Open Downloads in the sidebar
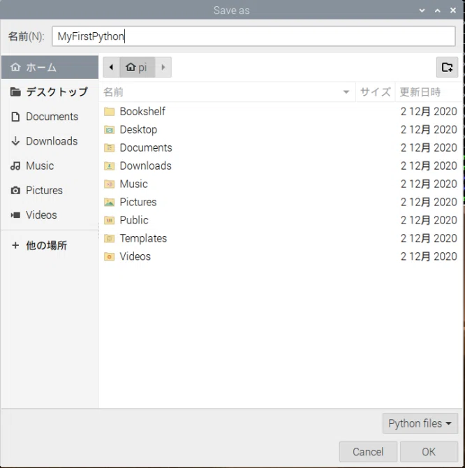The width and height of the screenshot is (465, 468). [50, 141]
